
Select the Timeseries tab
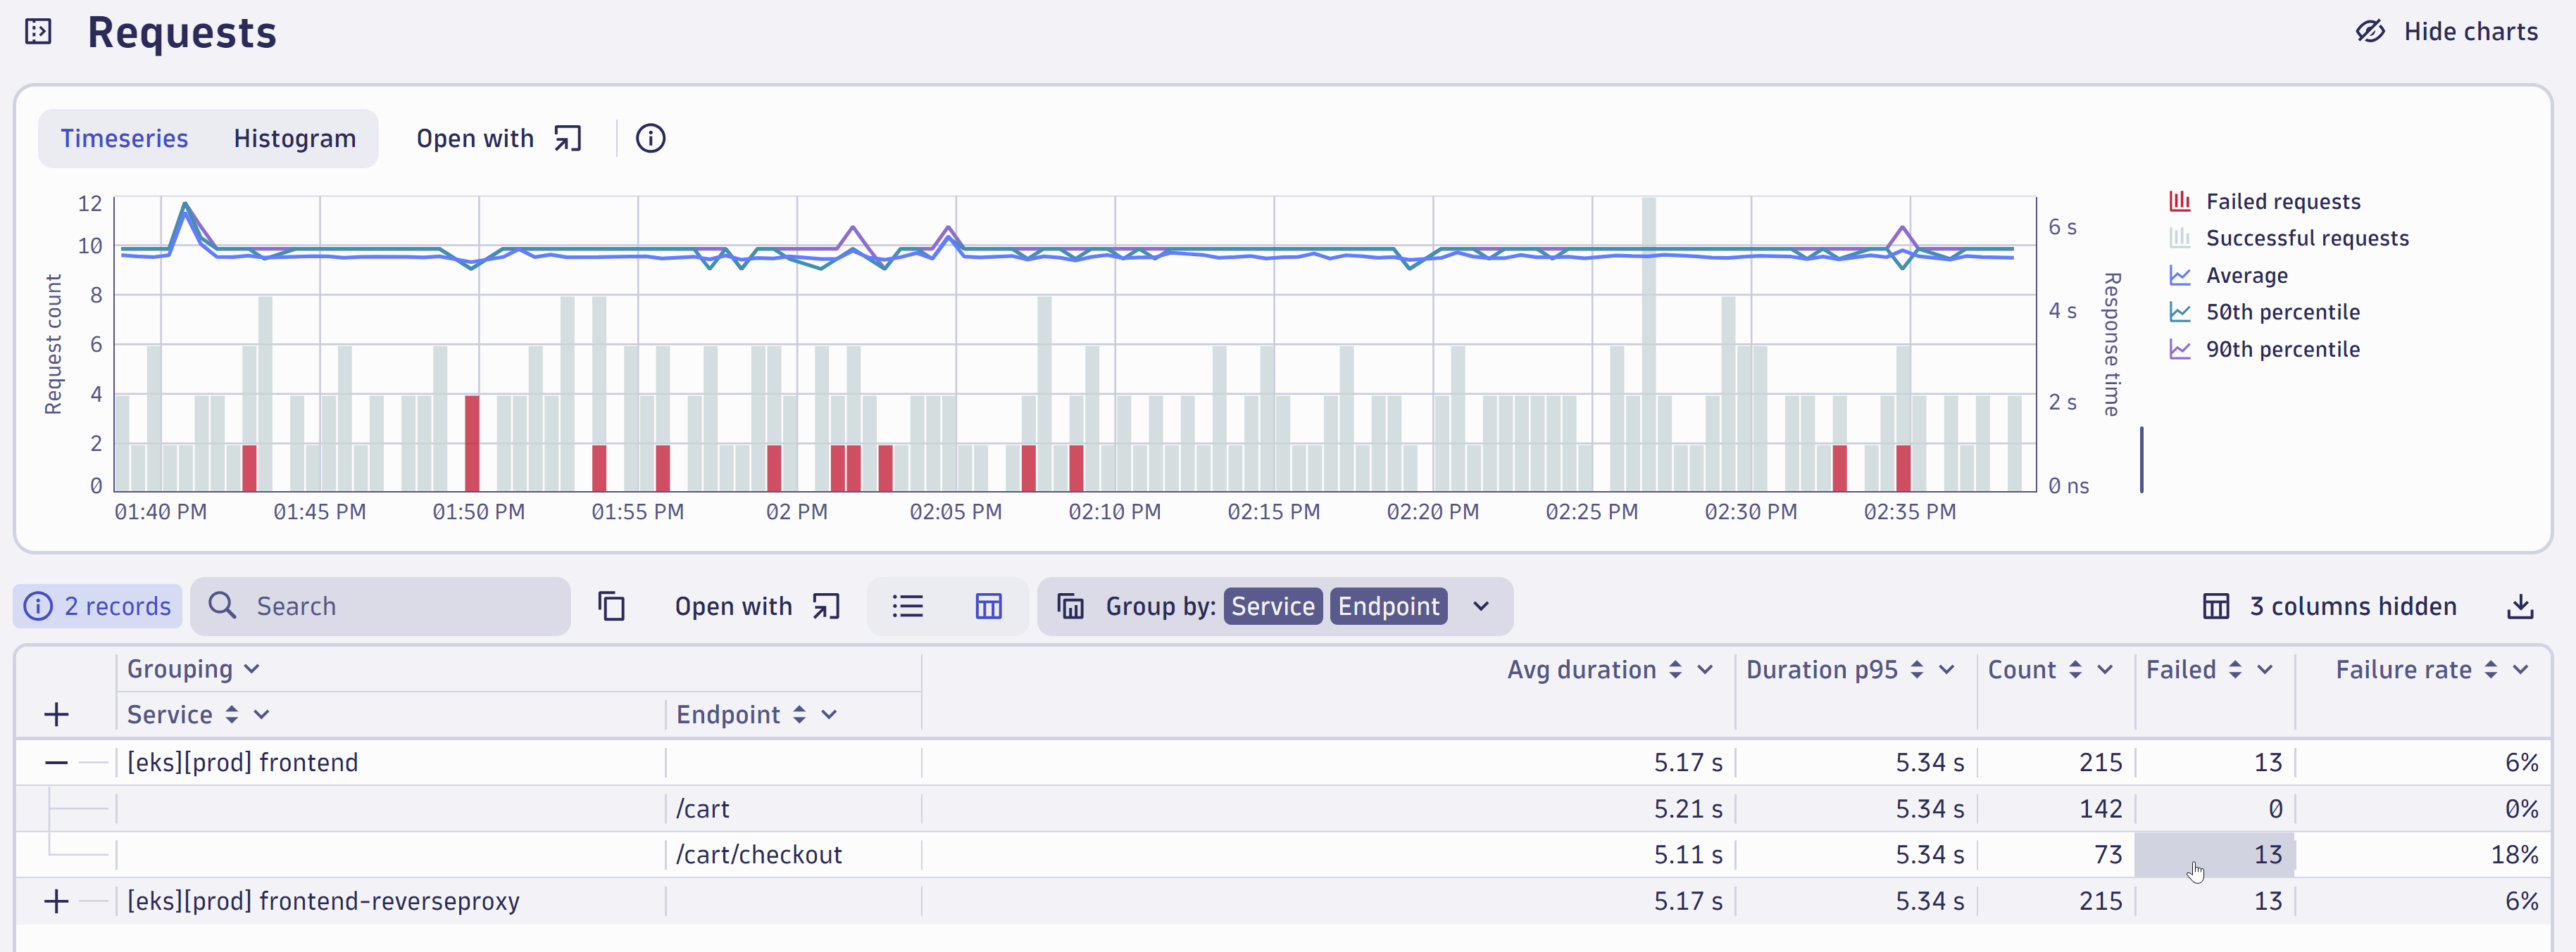[x=124, y=139]
